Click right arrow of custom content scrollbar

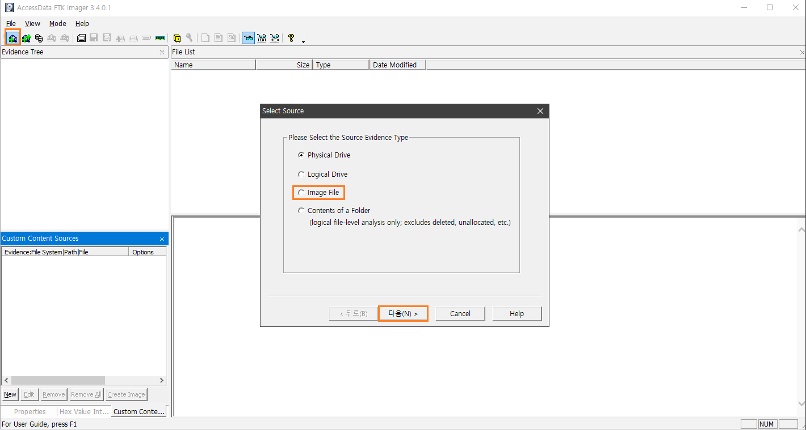pyautogui.click(x=162, y=381)
